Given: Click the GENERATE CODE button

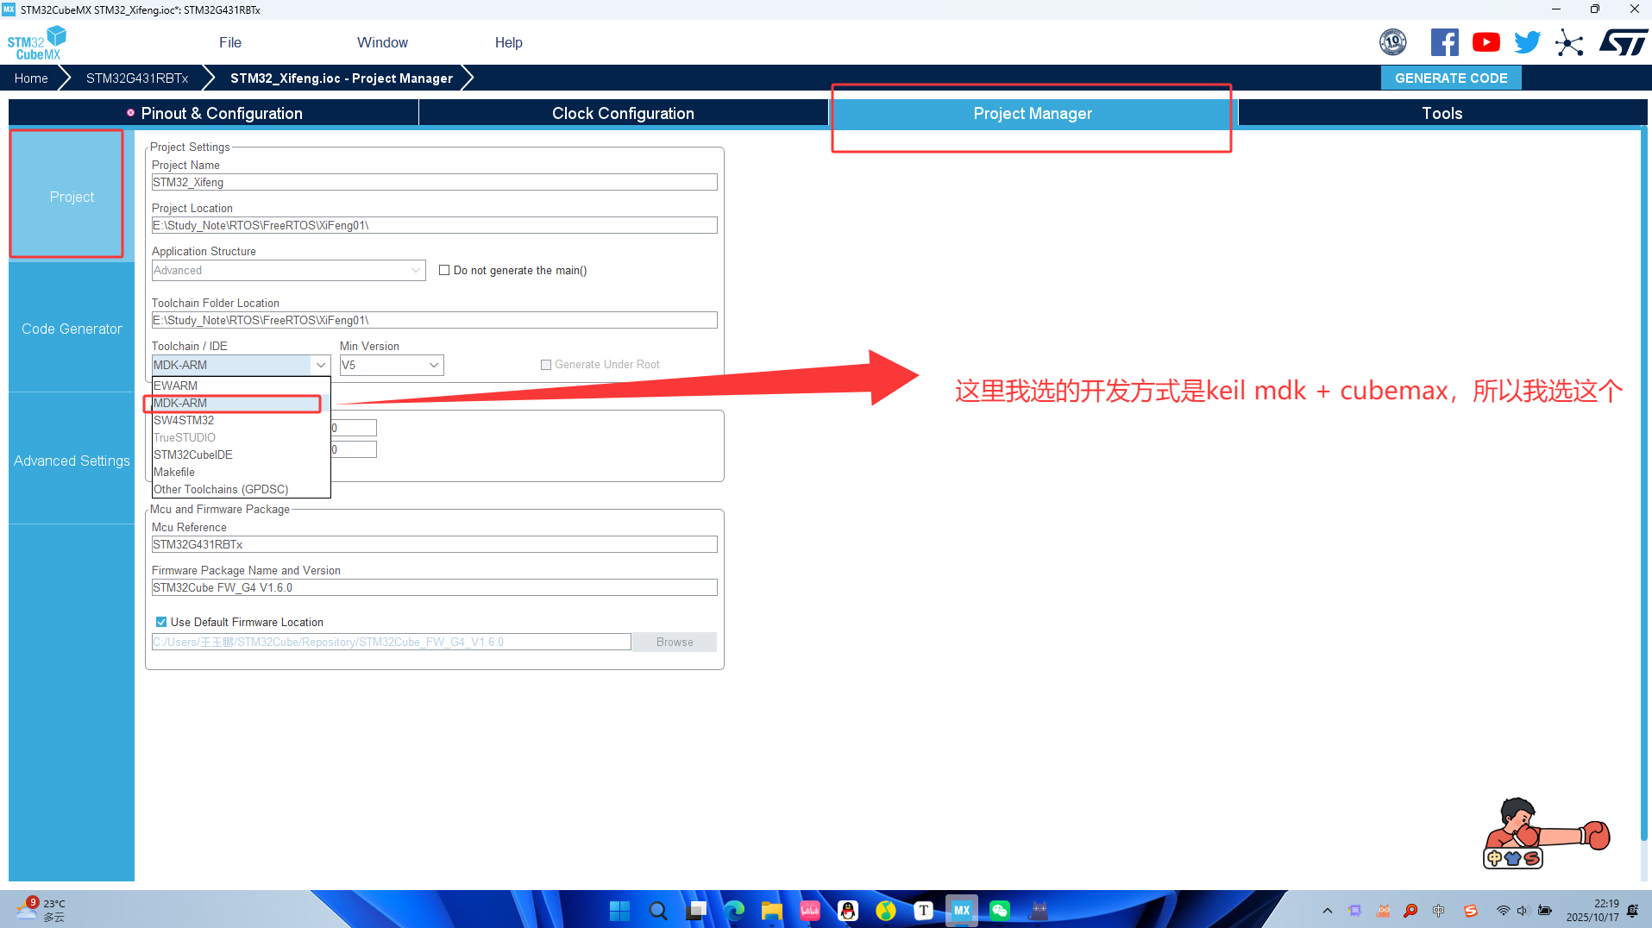Looking at the screenshot, I should point(1451,78).
